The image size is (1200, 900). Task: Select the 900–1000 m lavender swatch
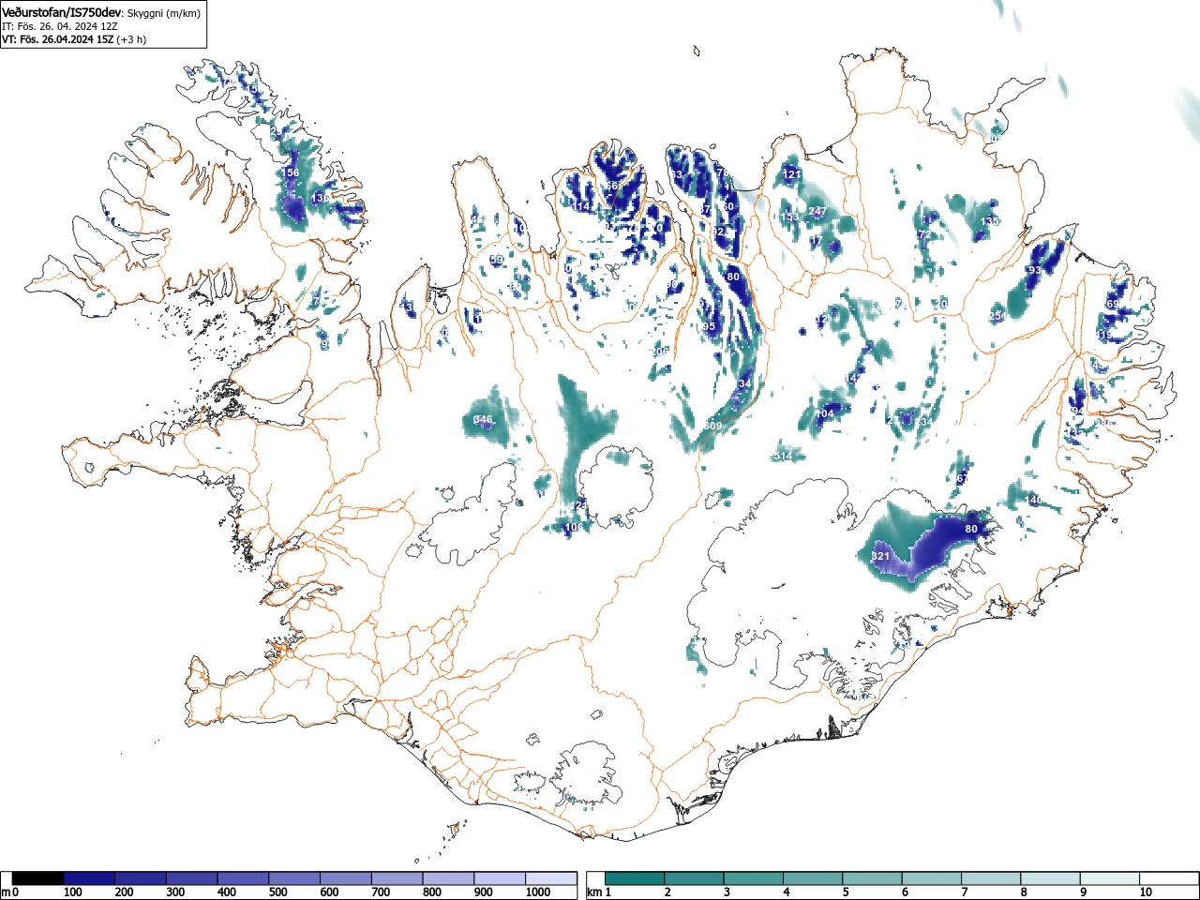coord(500,878)
